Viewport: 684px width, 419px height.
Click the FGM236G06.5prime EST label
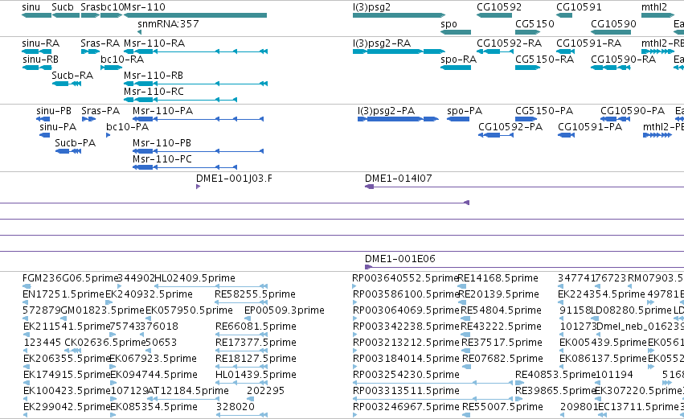click(x=70, y=278)
